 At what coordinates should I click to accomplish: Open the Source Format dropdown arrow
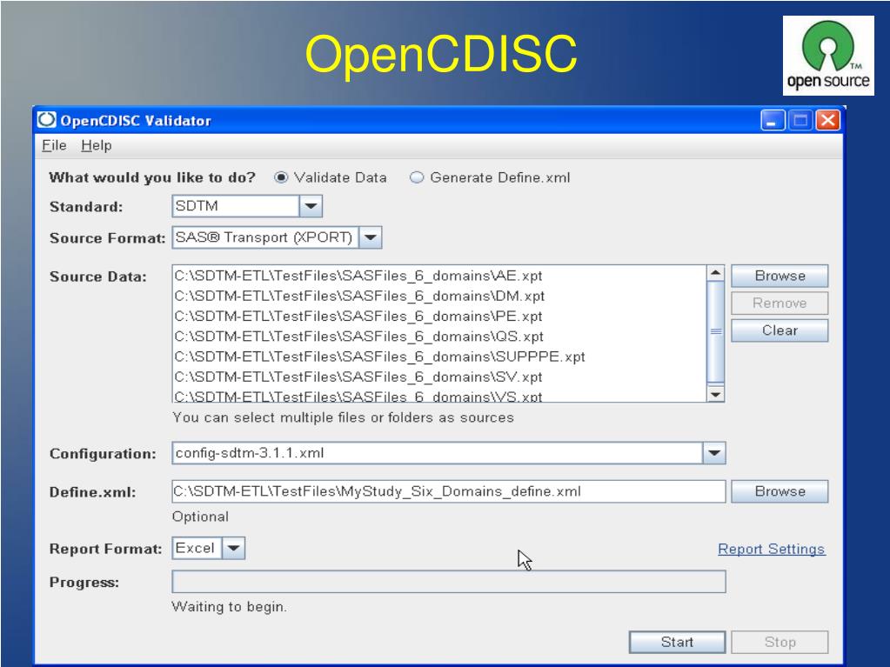pyautogui.click(x=370, y=237)
